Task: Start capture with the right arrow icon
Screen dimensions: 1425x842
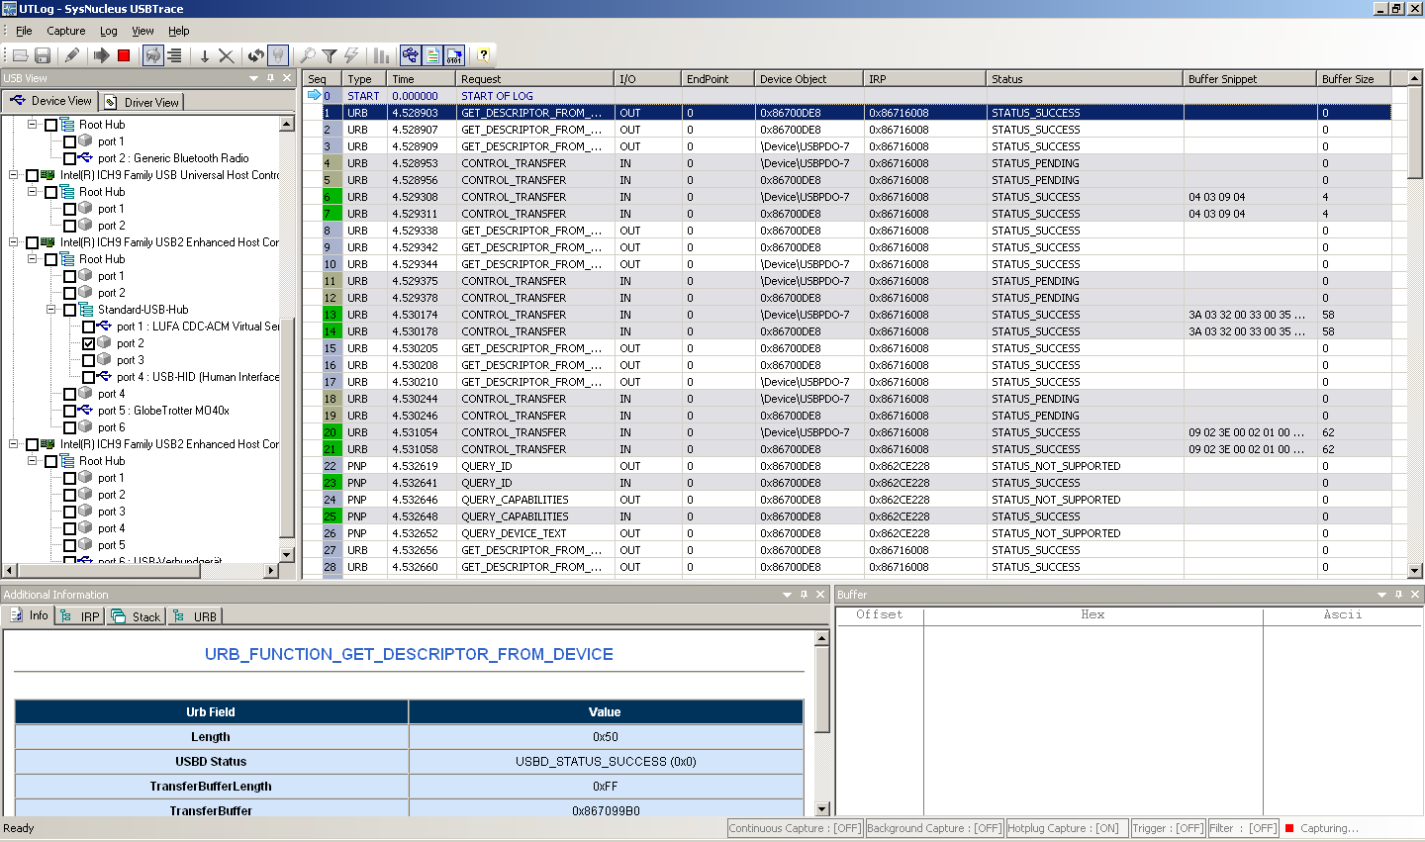Action: 101,55
